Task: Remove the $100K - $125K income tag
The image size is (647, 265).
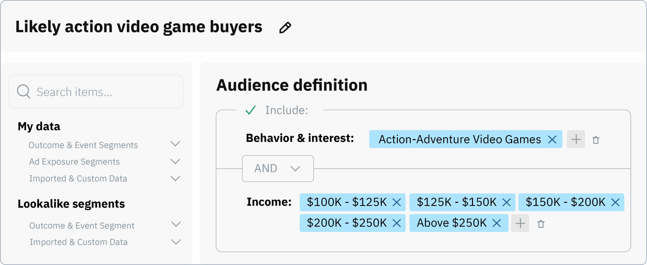Action: 397,203
